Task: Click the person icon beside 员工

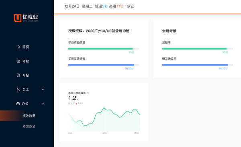Action: (x=18, y=89)
